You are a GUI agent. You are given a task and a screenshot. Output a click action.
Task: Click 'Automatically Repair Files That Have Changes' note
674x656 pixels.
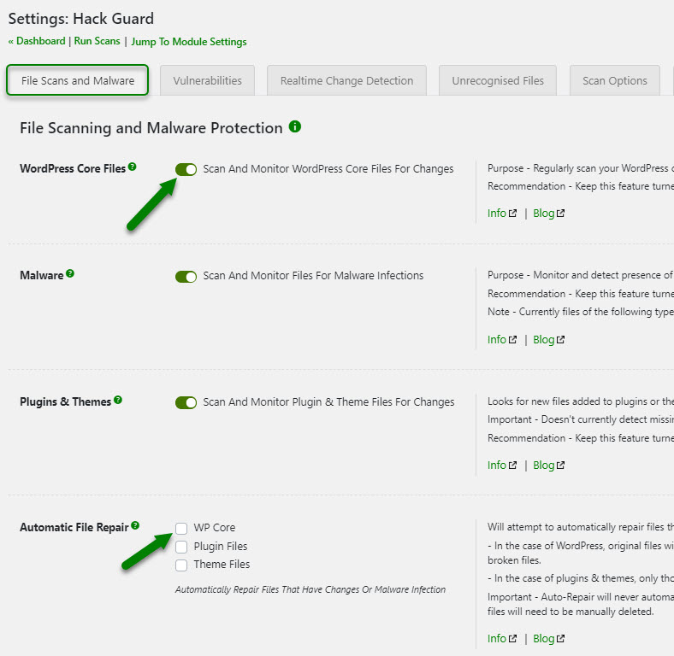click(310, 589)
